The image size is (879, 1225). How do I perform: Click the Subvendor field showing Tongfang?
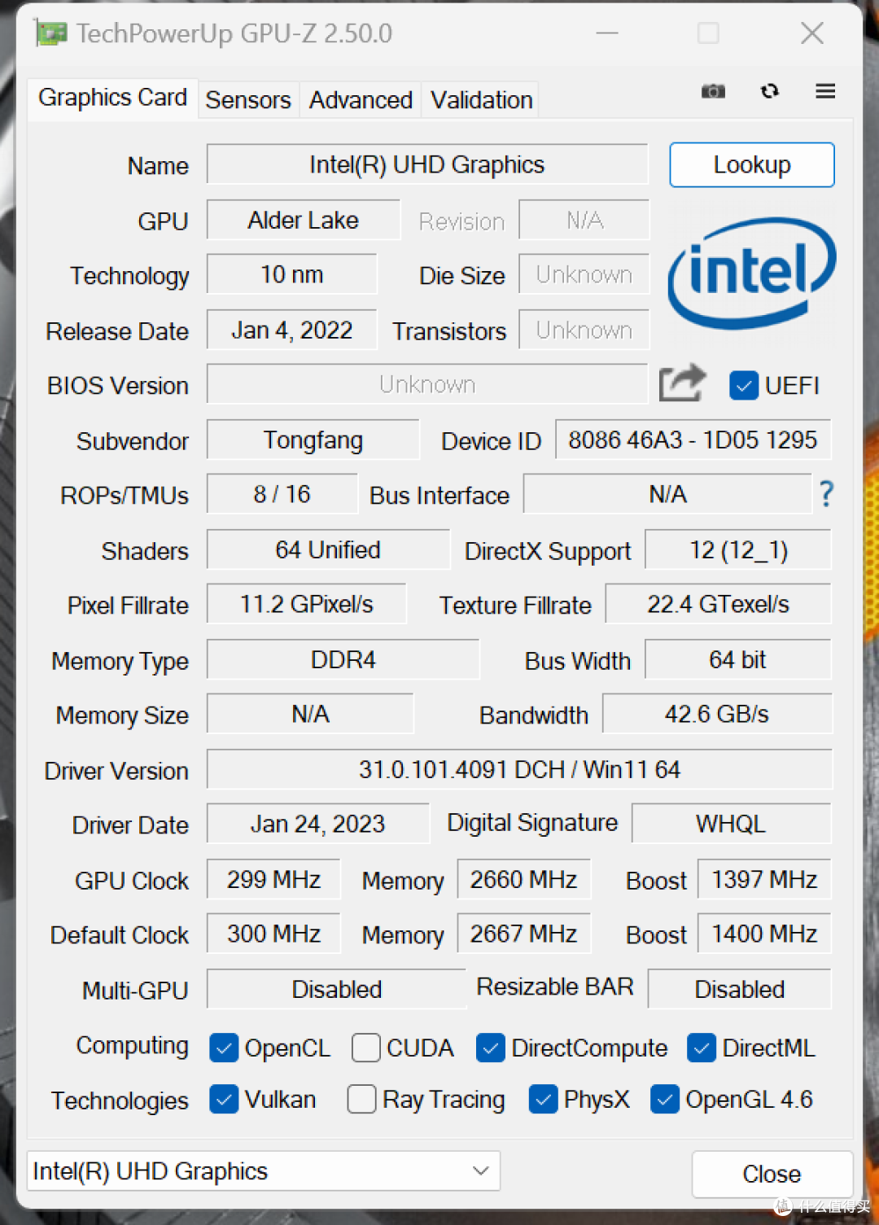313,440
